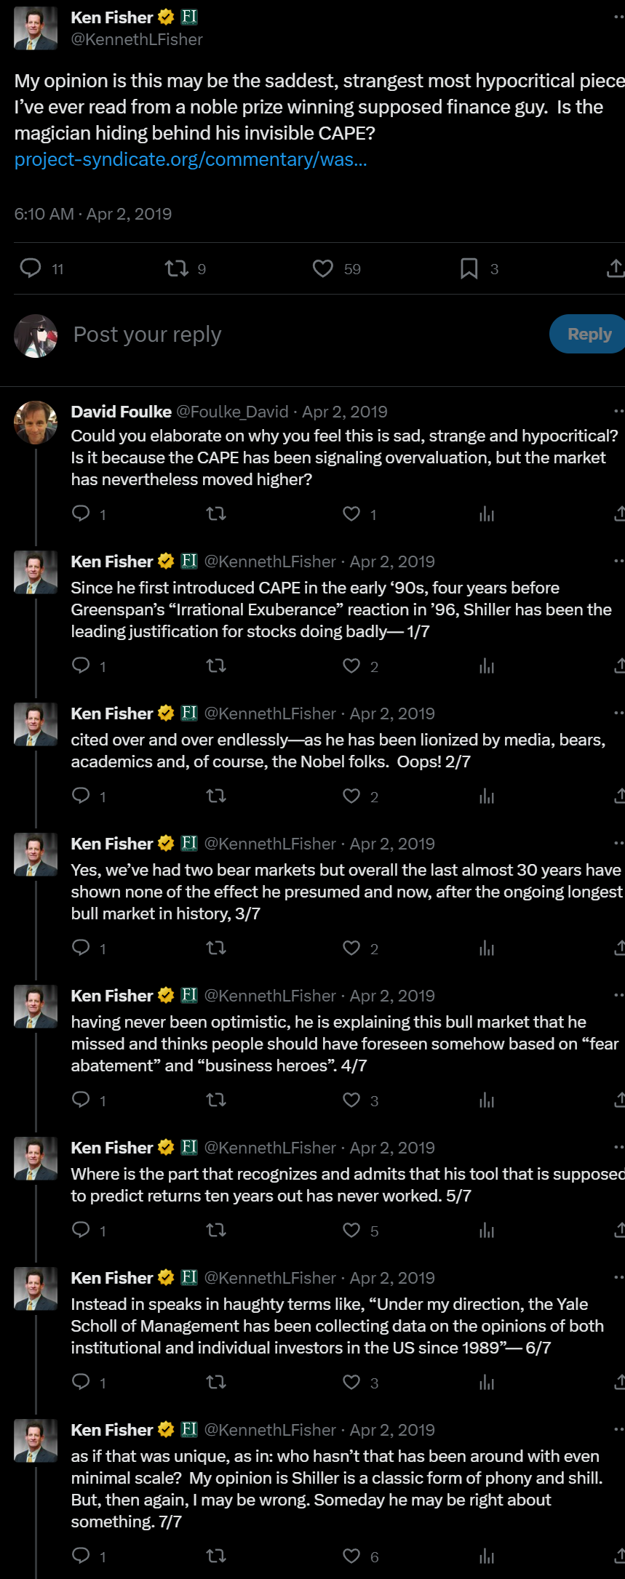The height and width of the screenshot is (1579, 625).
Task: Open more options on the main post
Action: pos(618,17)
